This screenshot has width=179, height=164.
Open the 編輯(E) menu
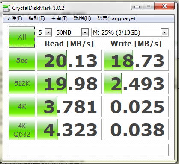36,18
